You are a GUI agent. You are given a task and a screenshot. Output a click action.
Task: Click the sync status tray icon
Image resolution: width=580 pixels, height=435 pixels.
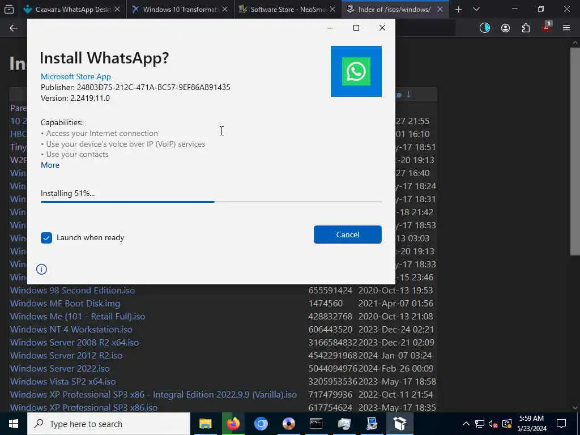[507, 424]
